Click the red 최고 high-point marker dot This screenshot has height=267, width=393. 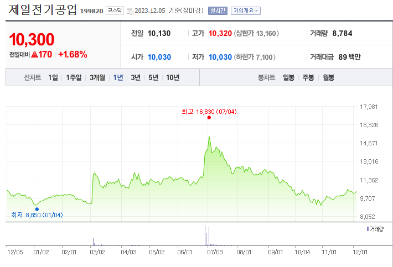[209, 118]
